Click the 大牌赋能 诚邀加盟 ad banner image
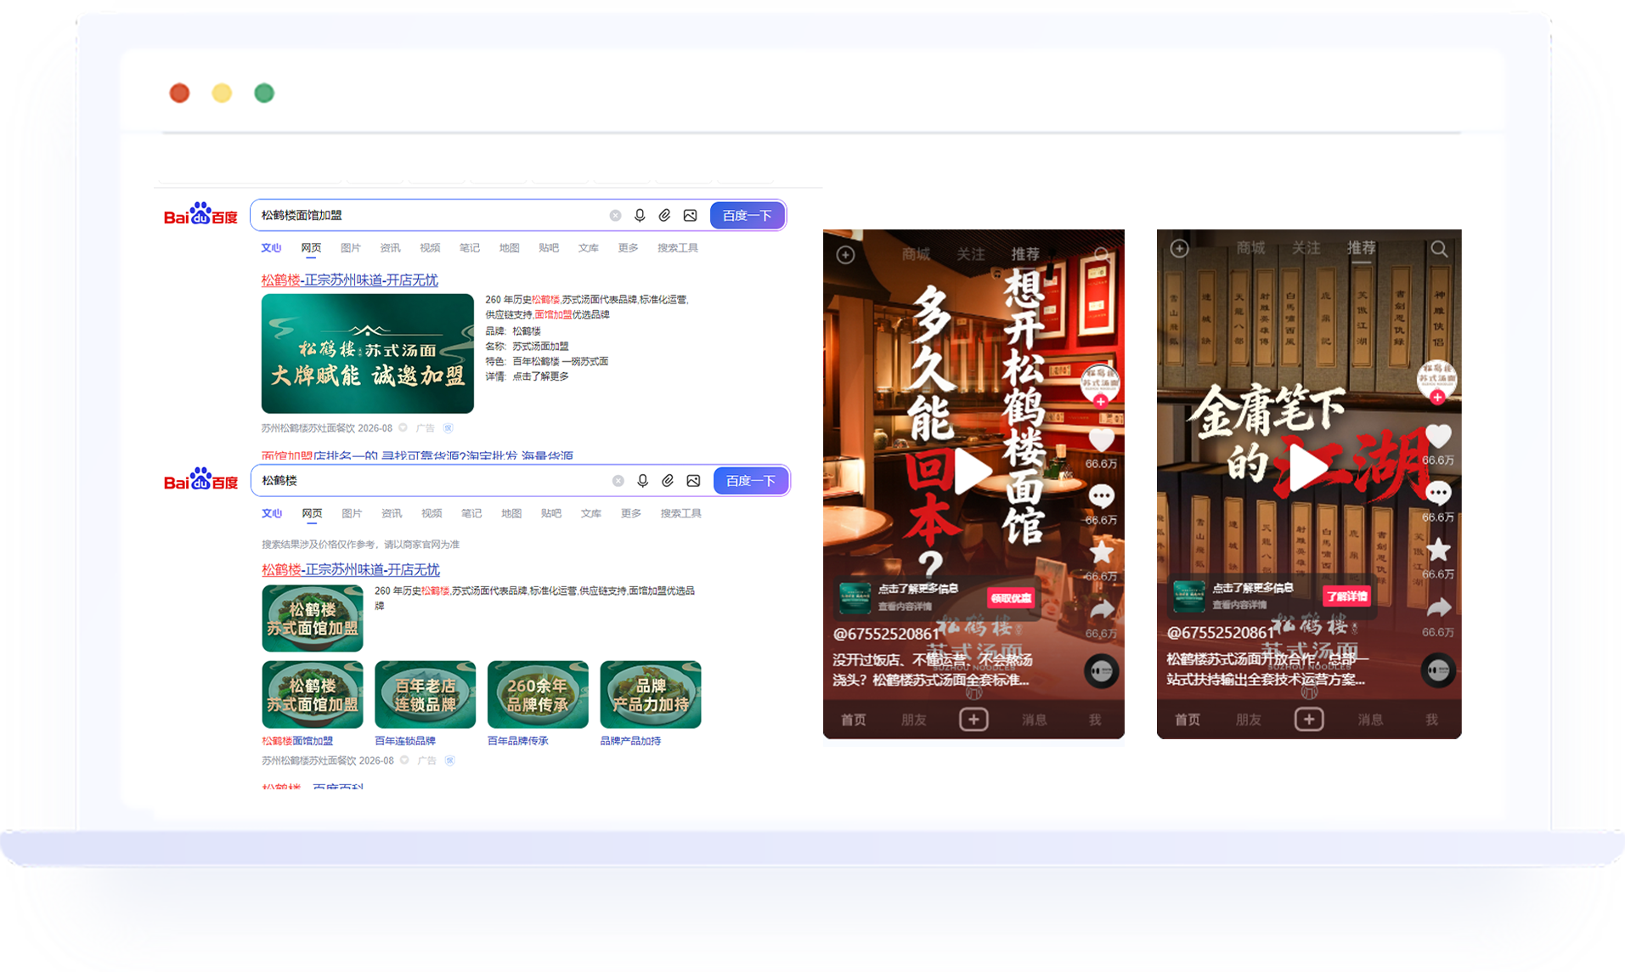This screenshot has height=972, width=1625. tap(367, 353)
